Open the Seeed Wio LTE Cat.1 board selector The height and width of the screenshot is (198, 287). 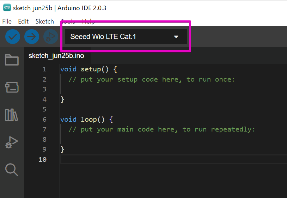pos(126,37)
